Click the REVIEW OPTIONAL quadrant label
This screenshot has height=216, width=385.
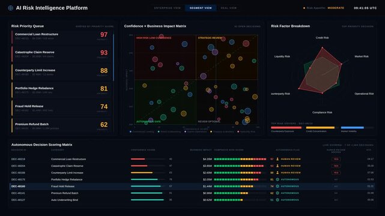[x=209, y=122]
